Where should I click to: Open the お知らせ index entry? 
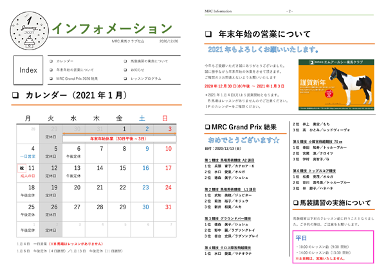tap(137, 70)
